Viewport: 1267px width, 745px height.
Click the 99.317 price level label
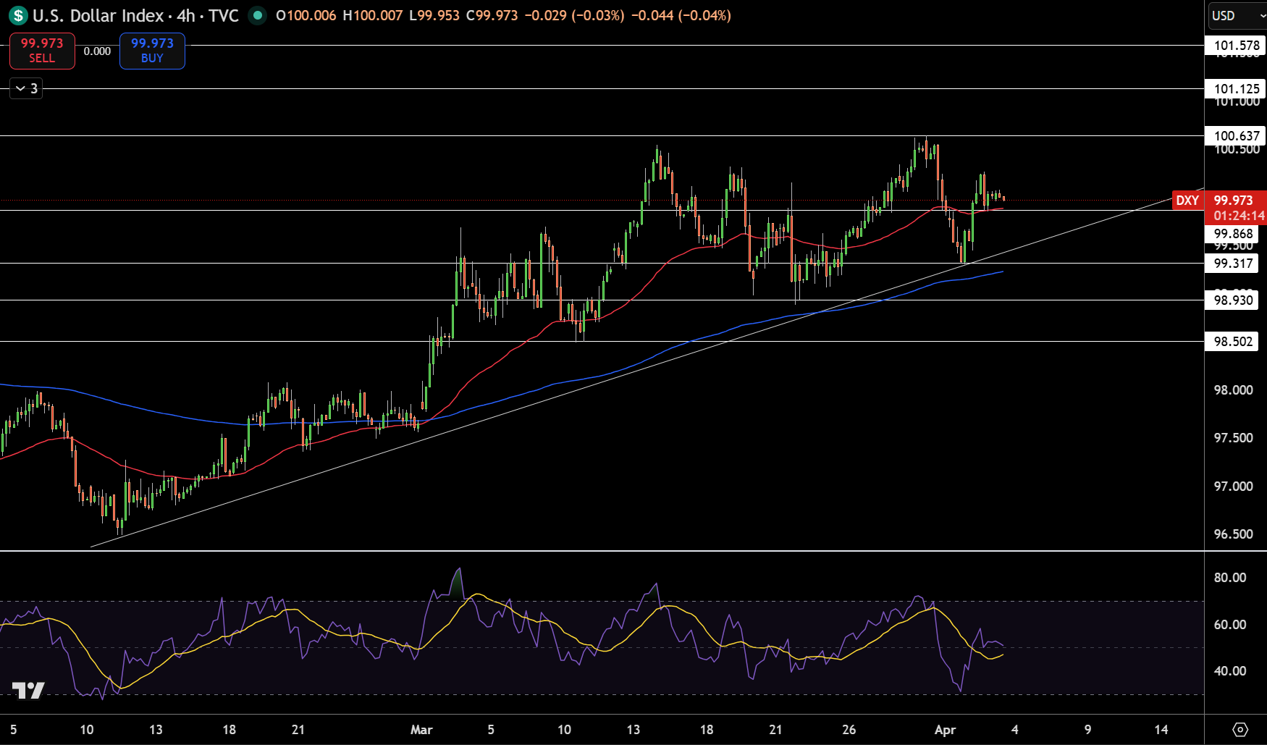pyautogui.click(x=1232, y=264)
